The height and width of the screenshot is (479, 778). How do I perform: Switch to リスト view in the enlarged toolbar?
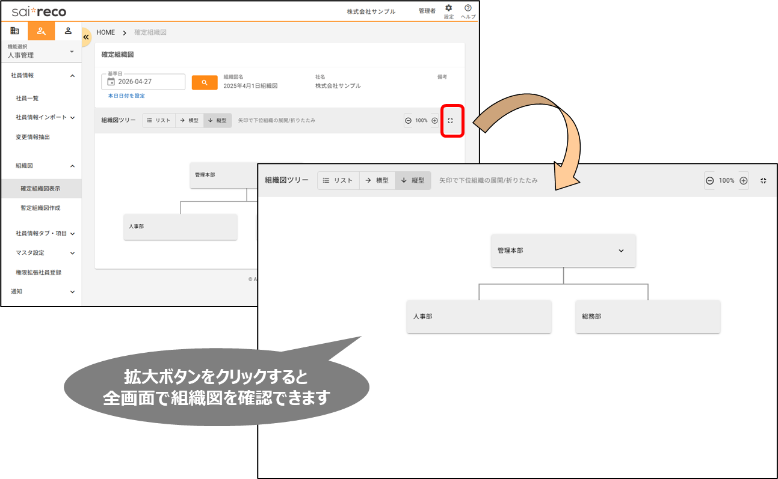coord(338,180)
